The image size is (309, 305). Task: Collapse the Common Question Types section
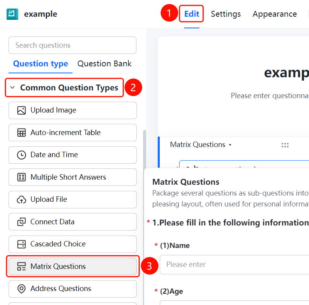[x=12, y=87]
